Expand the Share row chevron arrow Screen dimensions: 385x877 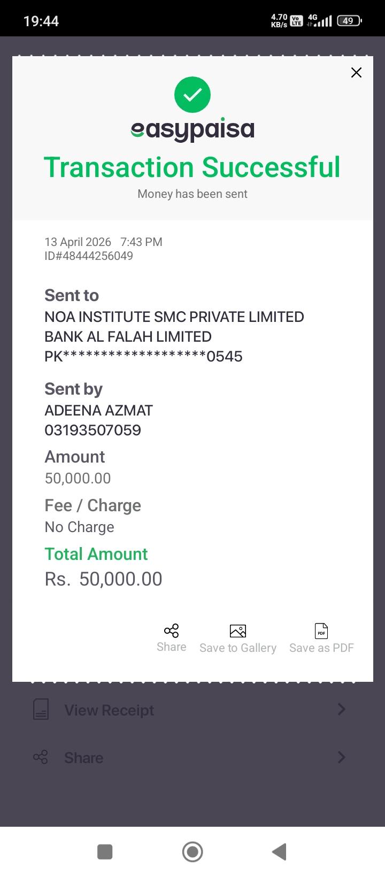pyautogui.click(x=342, y=757)
